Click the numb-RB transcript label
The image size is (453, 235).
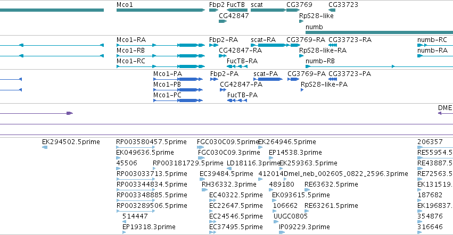coord(320,61)
